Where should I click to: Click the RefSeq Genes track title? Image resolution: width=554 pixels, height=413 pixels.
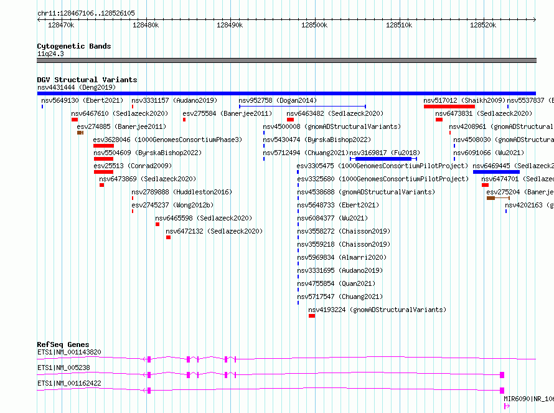point(63,344)
